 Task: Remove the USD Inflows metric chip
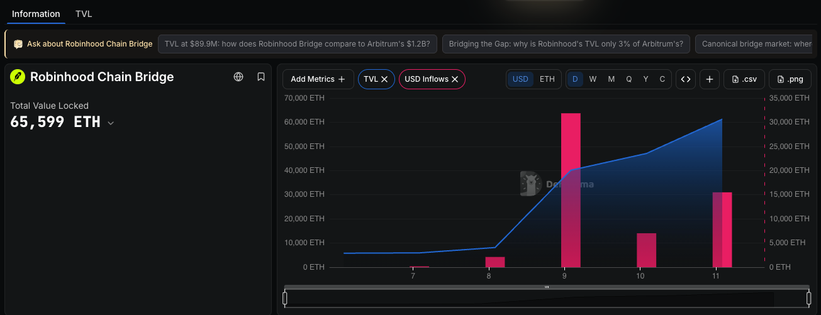click(455, 79)
